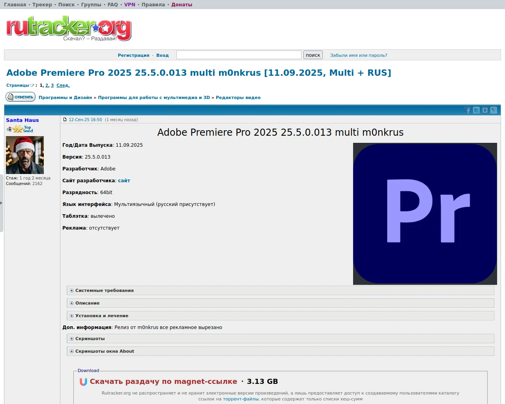The height and width of the screenshot is (404, 505).
Task: Open FAQ in top menu
Action: click(113, 5)
